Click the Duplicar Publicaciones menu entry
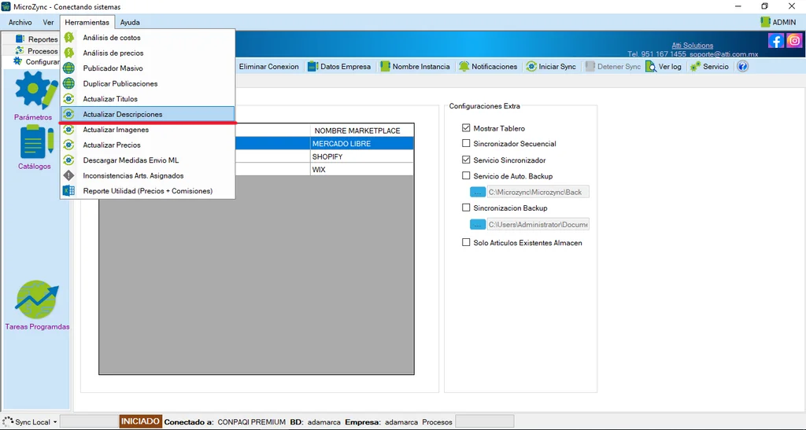 pos(147,83)
